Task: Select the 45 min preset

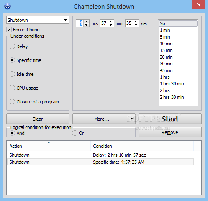Action: pyautogui.click(x=178, y=70)
